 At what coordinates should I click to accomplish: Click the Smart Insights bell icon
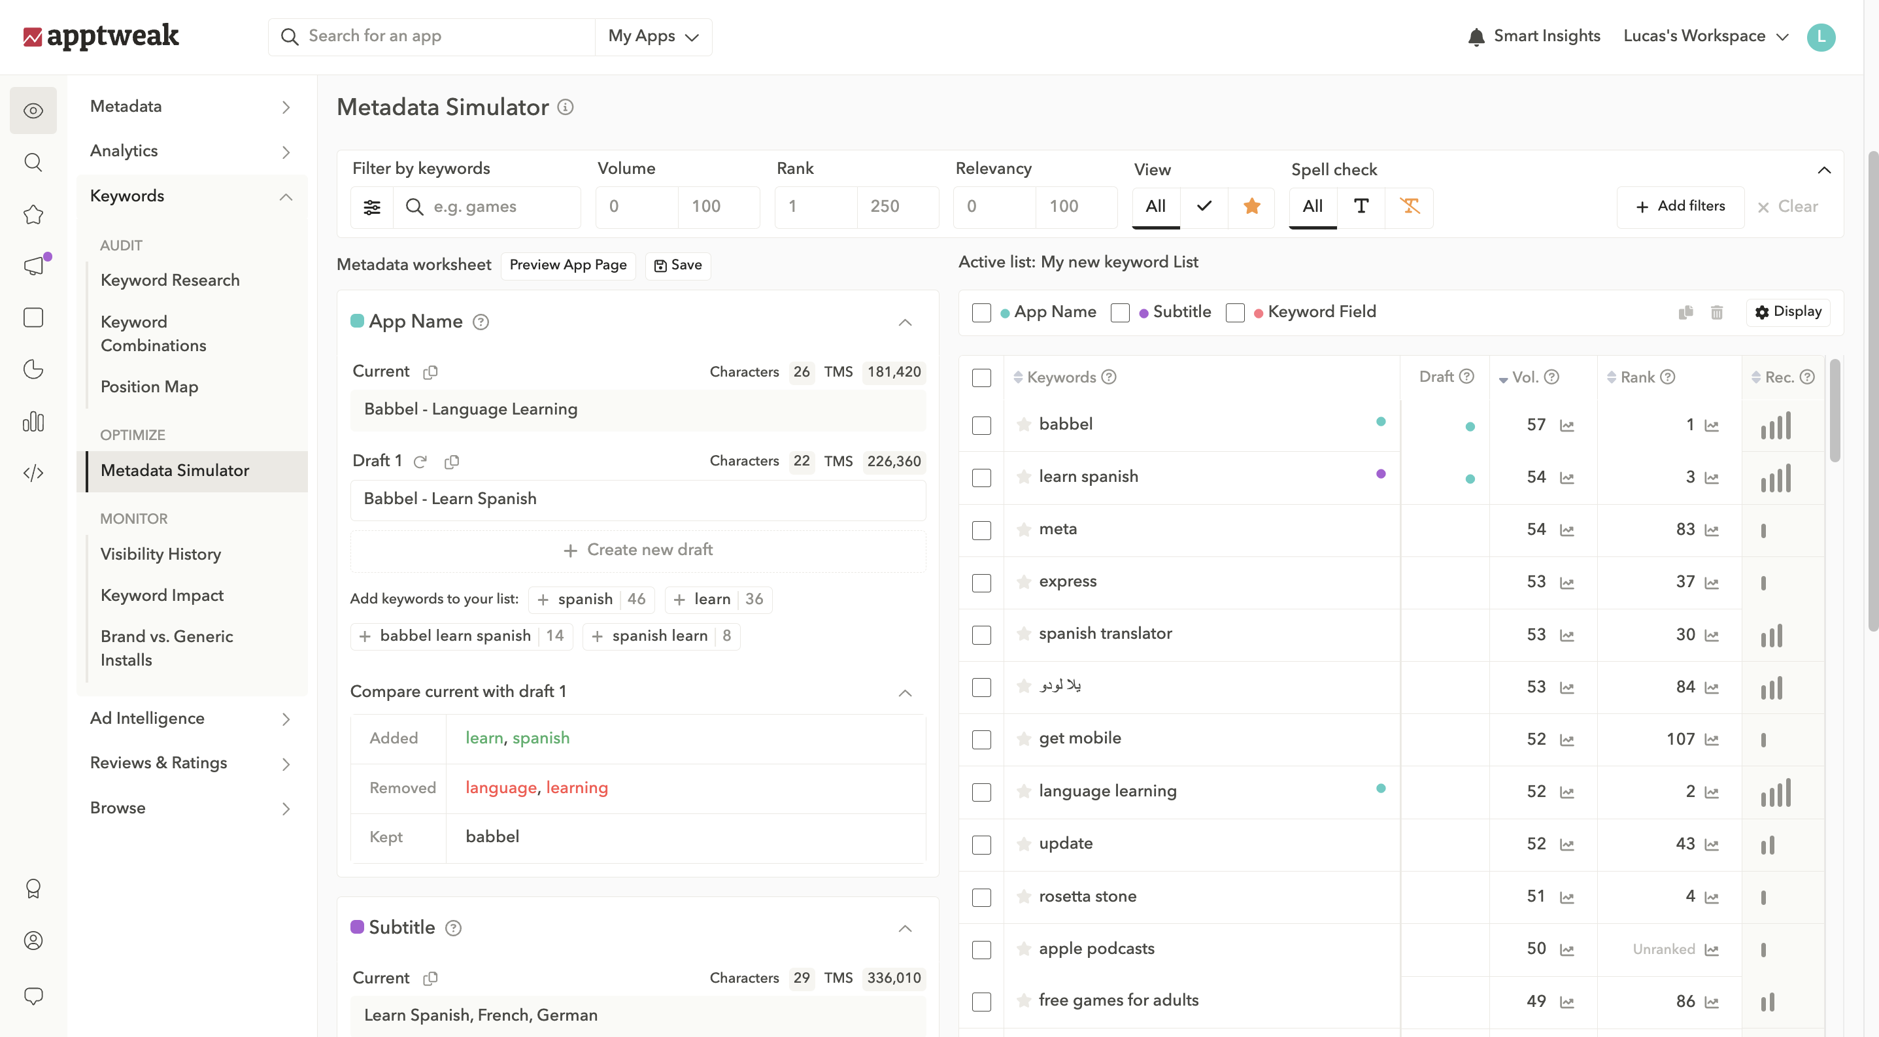(x=1476, y=37)
